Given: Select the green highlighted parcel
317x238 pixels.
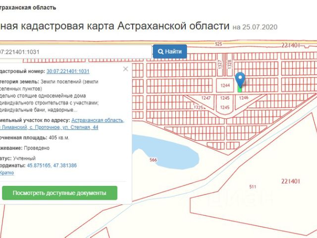Looking at the screenshot, I should coord(240,89).
